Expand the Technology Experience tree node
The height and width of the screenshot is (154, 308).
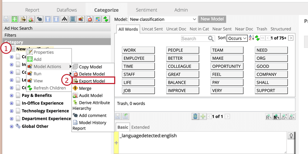12,111
